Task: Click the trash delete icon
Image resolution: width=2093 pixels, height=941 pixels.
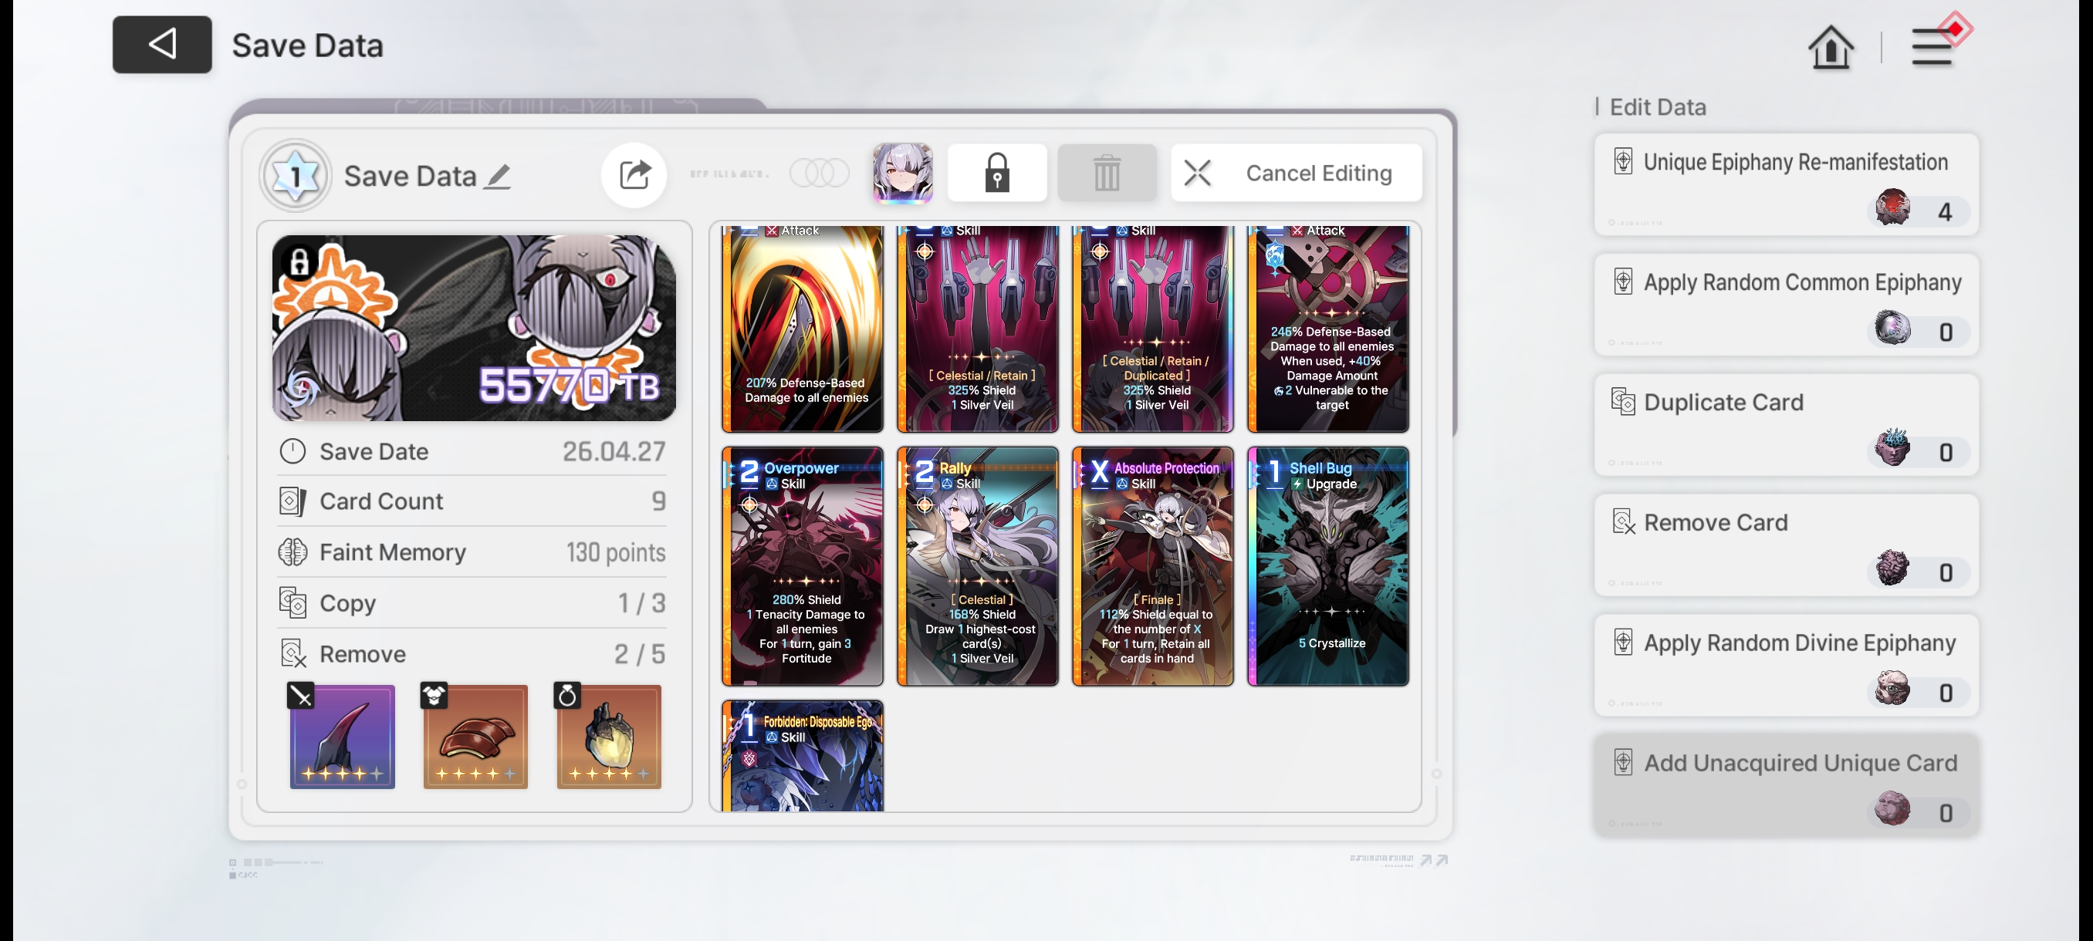Action: click(x=1106, y=173)
